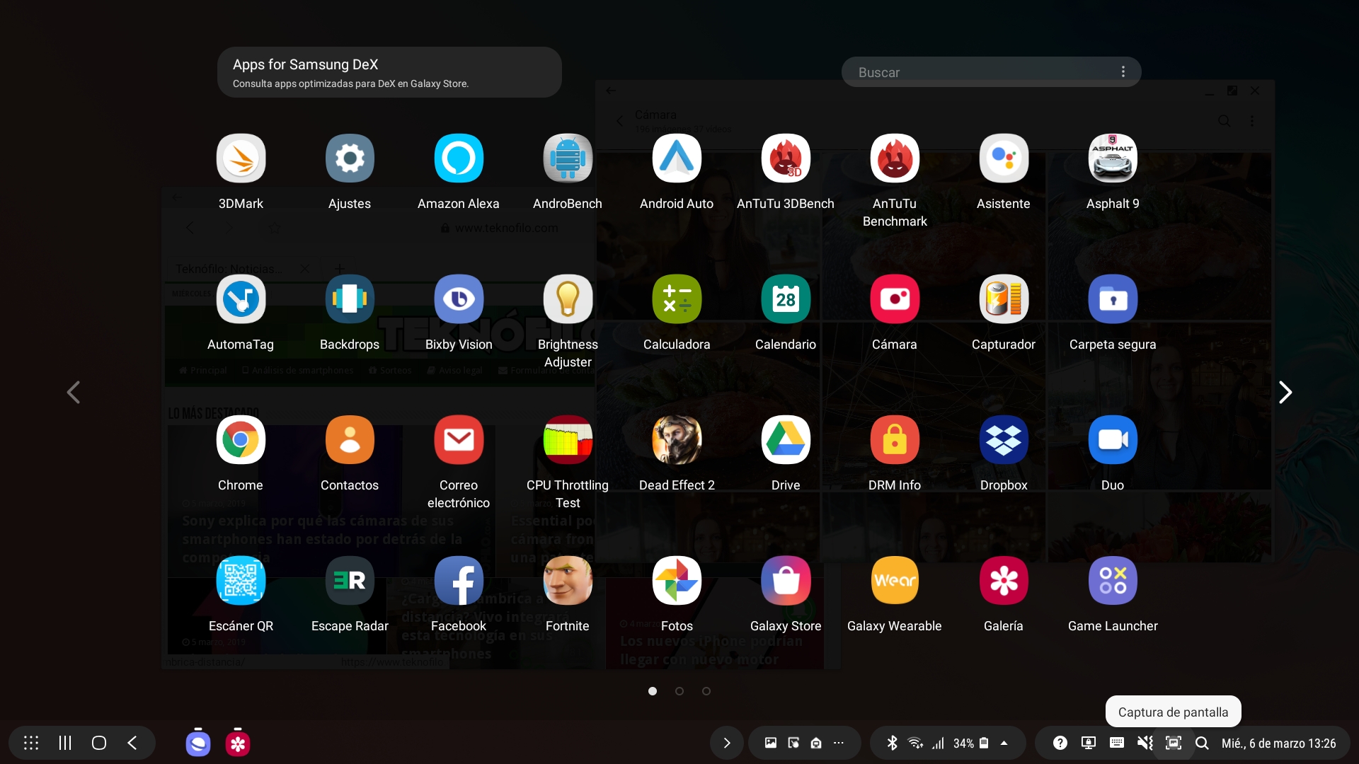Open the apps grid taskbar button
Viewport: 1359px width, 764px height.
[x=31, y=743]
